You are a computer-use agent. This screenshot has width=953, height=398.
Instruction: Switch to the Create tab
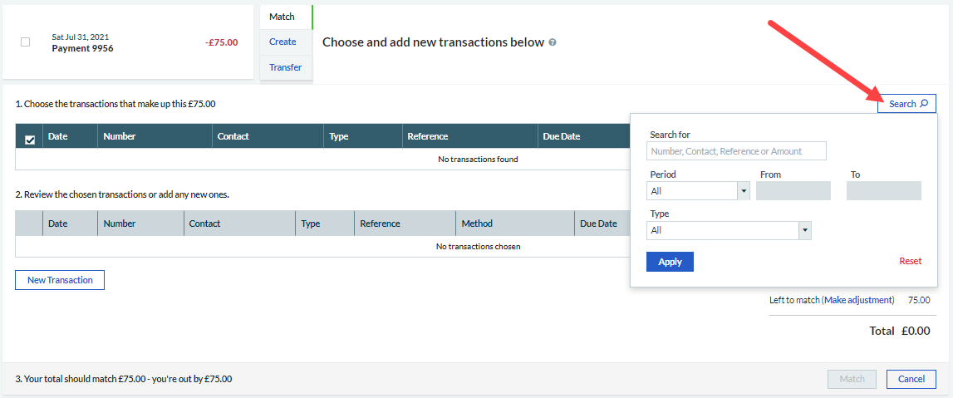click(282, 42)
